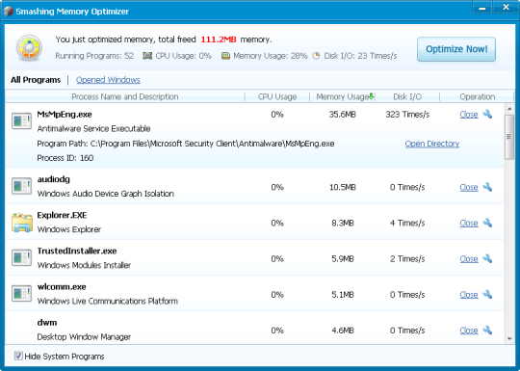Click the Disk I/O pie icon
This screenshot has width=520, height=371.
[317, 56]
